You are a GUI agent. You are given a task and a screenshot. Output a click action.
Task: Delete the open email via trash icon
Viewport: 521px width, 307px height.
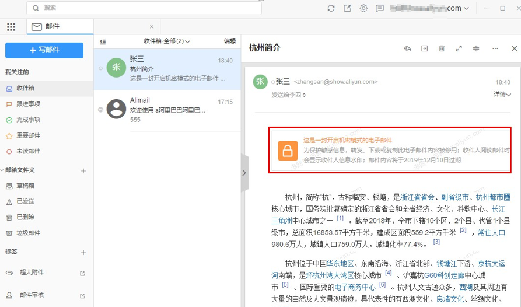(442, 48)
